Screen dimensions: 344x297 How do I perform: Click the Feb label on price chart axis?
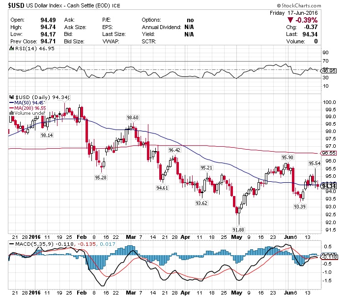[82, 237]
